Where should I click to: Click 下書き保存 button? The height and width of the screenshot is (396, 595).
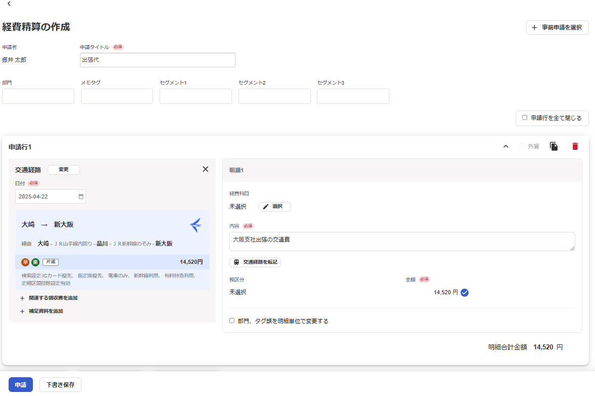pyautogui.click(x=60, y=385)
